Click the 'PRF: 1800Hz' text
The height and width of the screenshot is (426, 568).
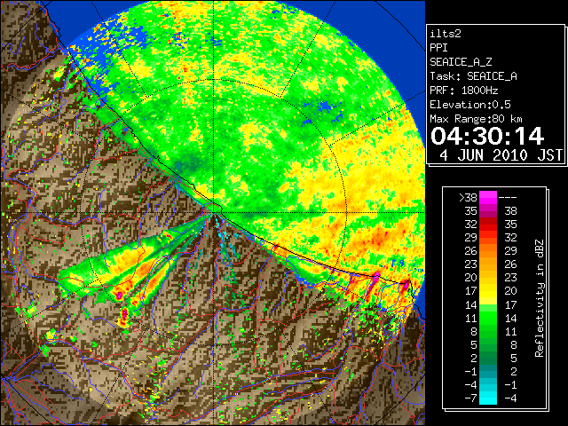(x=463, y=91)
